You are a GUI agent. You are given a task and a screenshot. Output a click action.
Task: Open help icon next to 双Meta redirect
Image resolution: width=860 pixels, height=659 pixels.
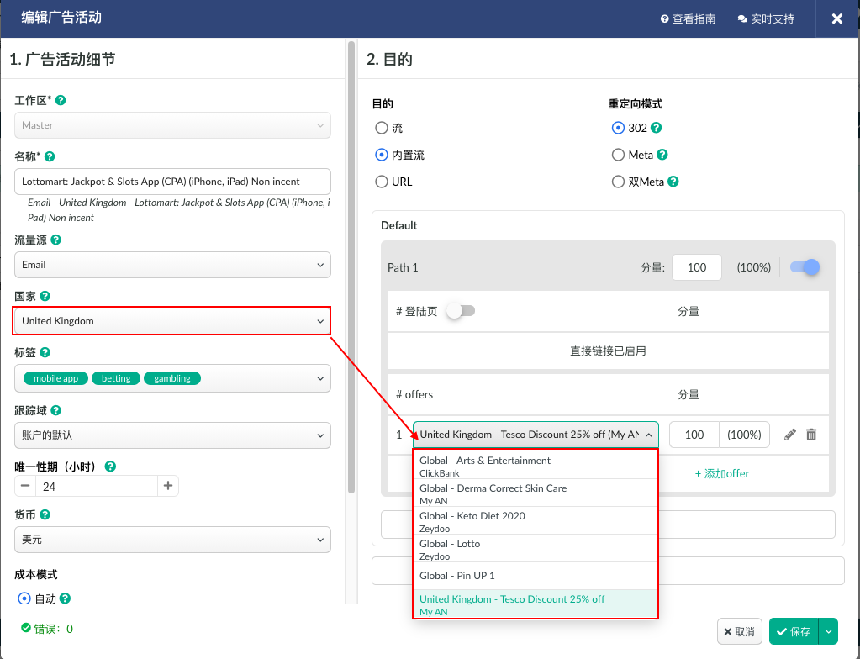click(673, 182)
